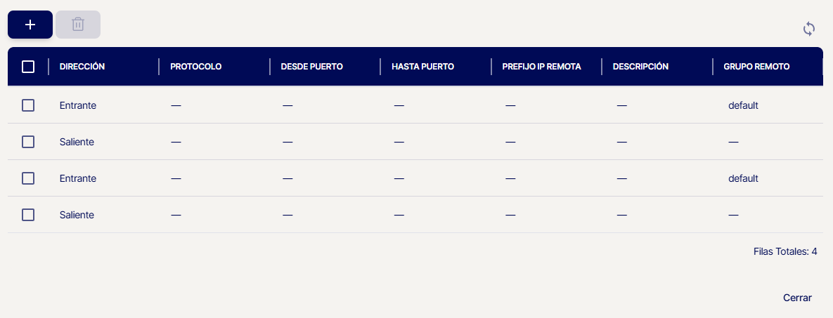Click the Hasta Puerto column header
833x318 pixels.
[422, 67]
